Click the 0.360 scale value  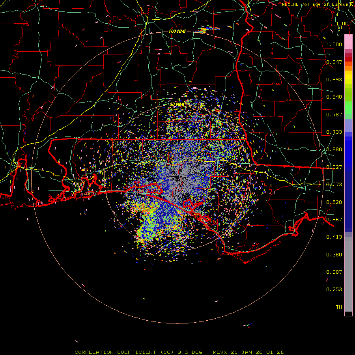click(334, 255)
